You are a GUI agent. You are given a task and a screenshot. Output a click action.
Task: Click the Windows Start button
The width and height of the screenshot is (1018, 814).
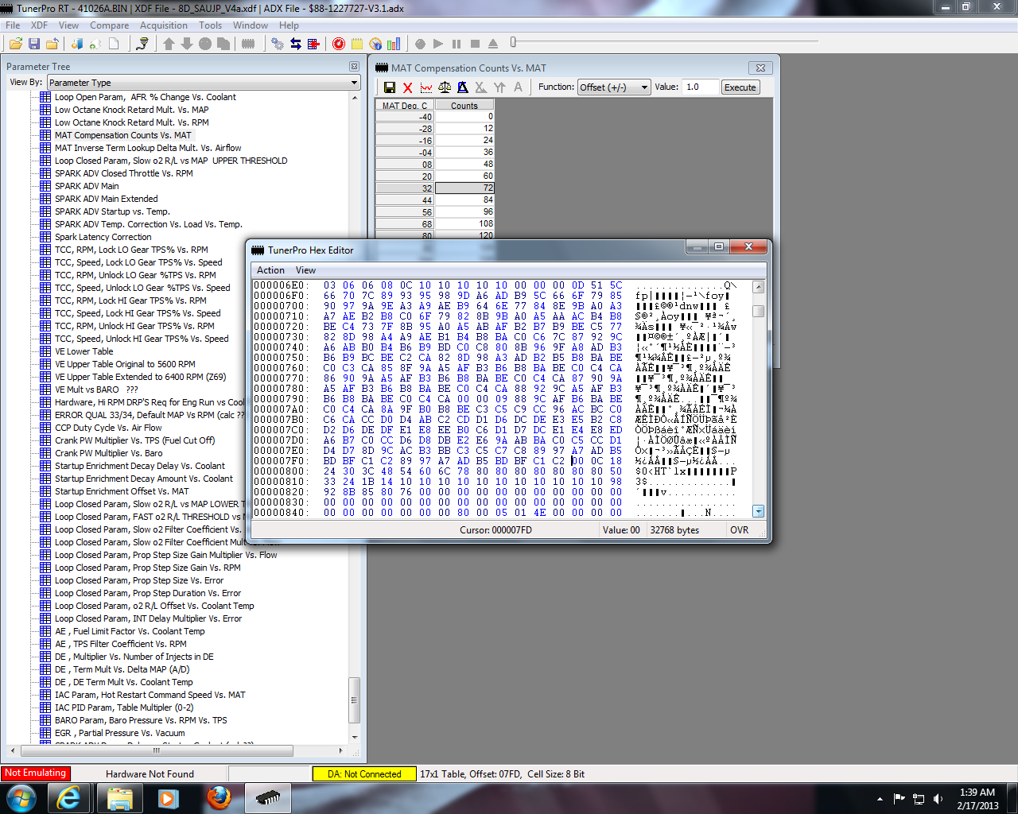tap(21, 797)
